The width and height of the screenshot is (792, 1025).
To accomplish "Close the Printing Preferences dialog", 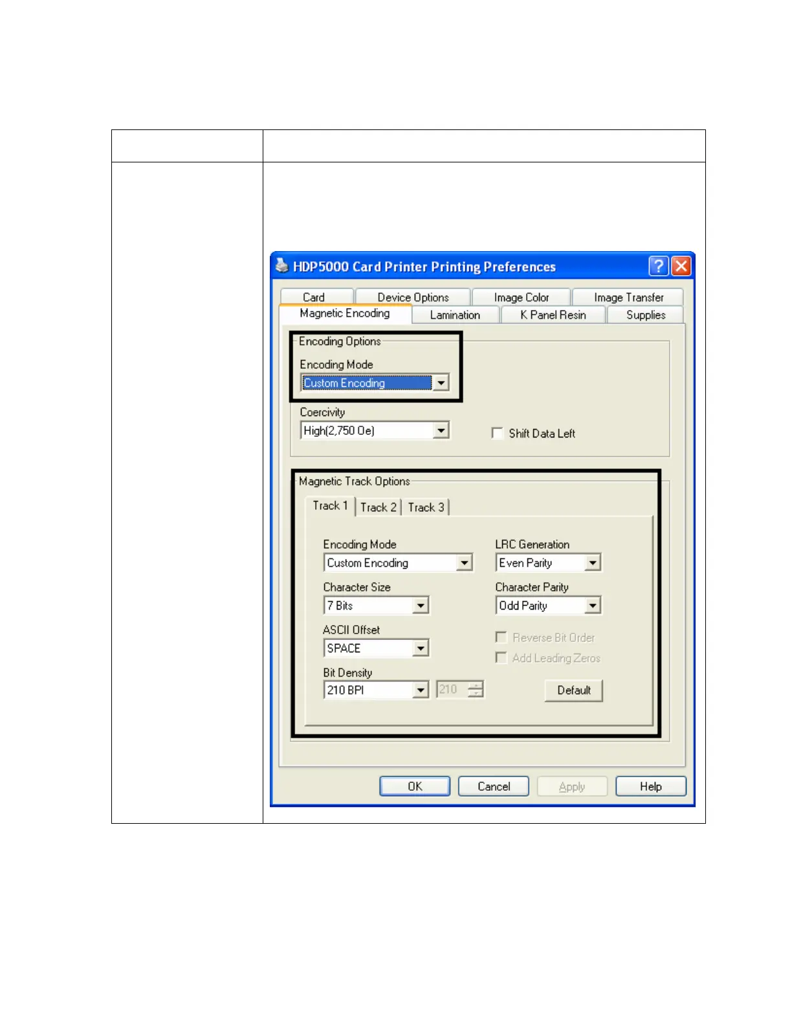I will point(681,266).
